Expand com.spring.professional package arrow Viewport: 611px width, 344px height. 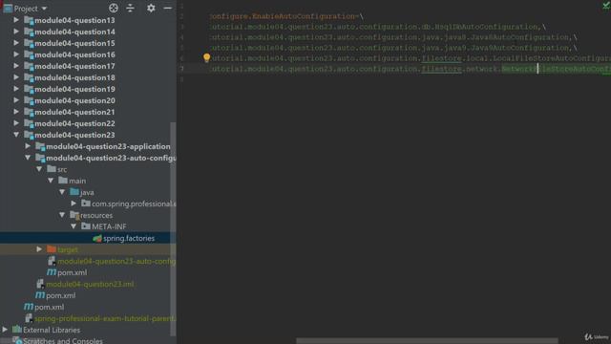(74, 204)
